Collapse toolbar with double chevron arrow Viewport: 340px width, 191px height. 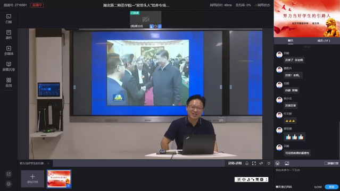pyautogui.click(x=269, y=163)
